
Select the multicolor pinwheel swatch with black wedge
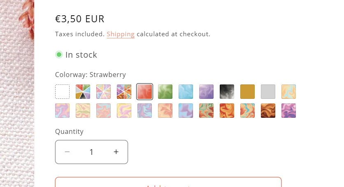point(83,91)
